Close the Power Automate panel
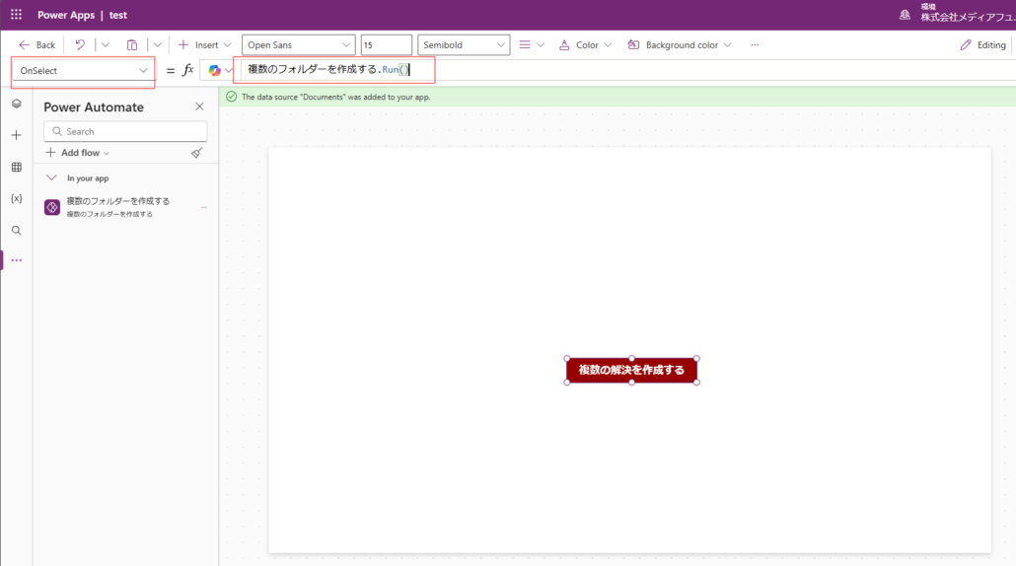1016x566 pixels. click(x=199, y=106)
